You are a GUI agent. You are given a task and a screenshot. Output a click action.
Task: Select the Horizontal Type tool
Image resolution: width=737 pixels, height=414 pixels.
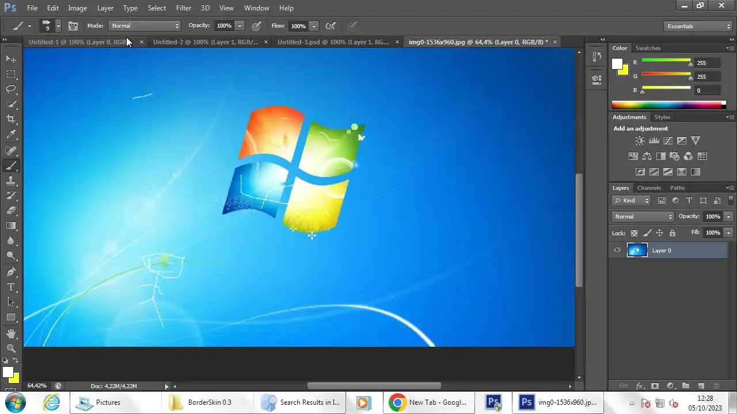(x=11, y=287)
